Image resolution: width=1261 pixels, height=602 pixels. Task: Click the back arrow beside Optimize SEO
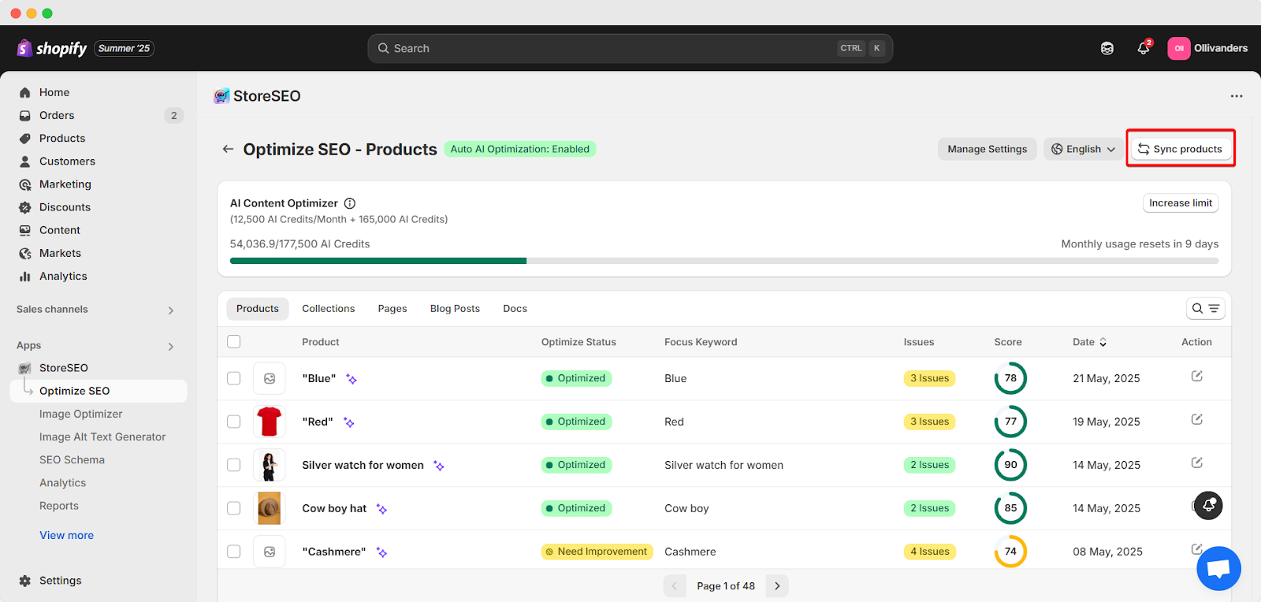pyautogui.click(x=228, y=149)
